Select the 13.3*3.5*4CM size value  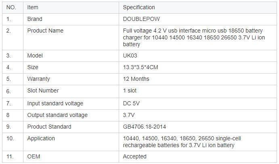click(141, 67)
